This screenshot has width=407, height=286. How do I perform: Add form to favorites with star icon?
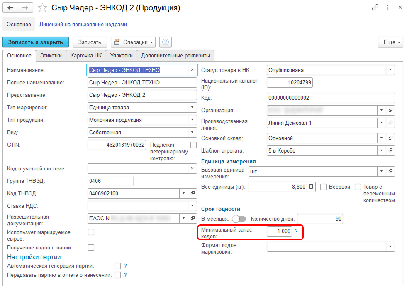pos(42,8)
